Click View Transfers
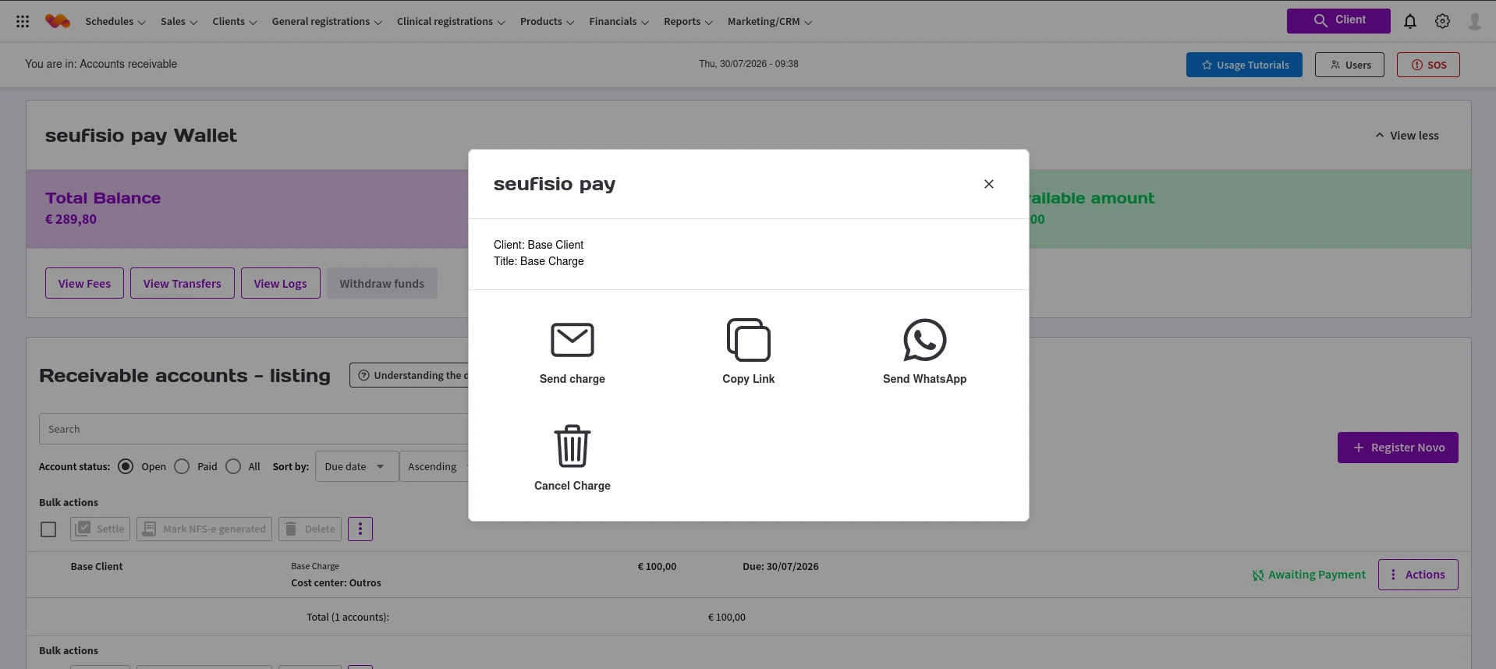1496x669 pixels. tap(183, 283)
